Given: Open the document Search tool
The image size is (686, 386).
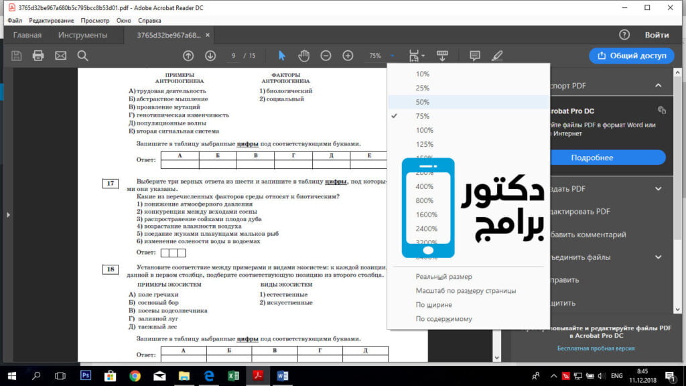Looking at the screenshot, I should coord(82,56).
